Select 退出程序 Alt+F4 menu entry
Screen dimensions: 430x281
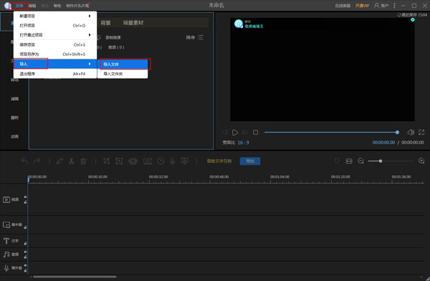point(55,74)
